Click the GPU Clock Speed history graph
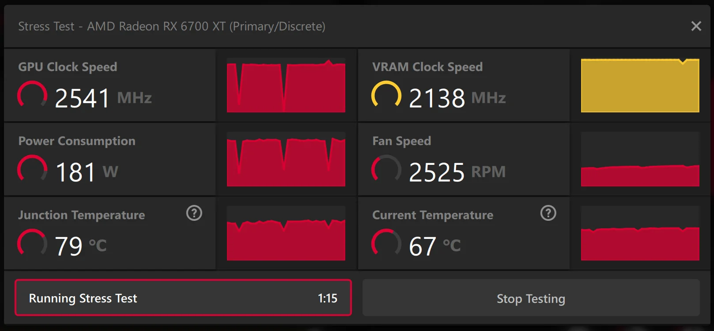This screenshot has height=331, width=714. (286, 86)
